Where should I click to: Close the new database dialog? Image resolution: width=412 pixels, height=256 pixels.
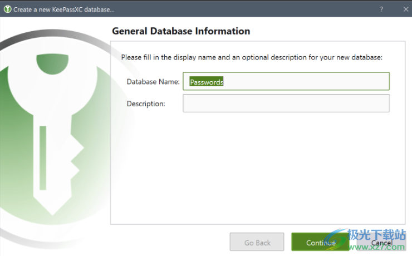[406, 9]
